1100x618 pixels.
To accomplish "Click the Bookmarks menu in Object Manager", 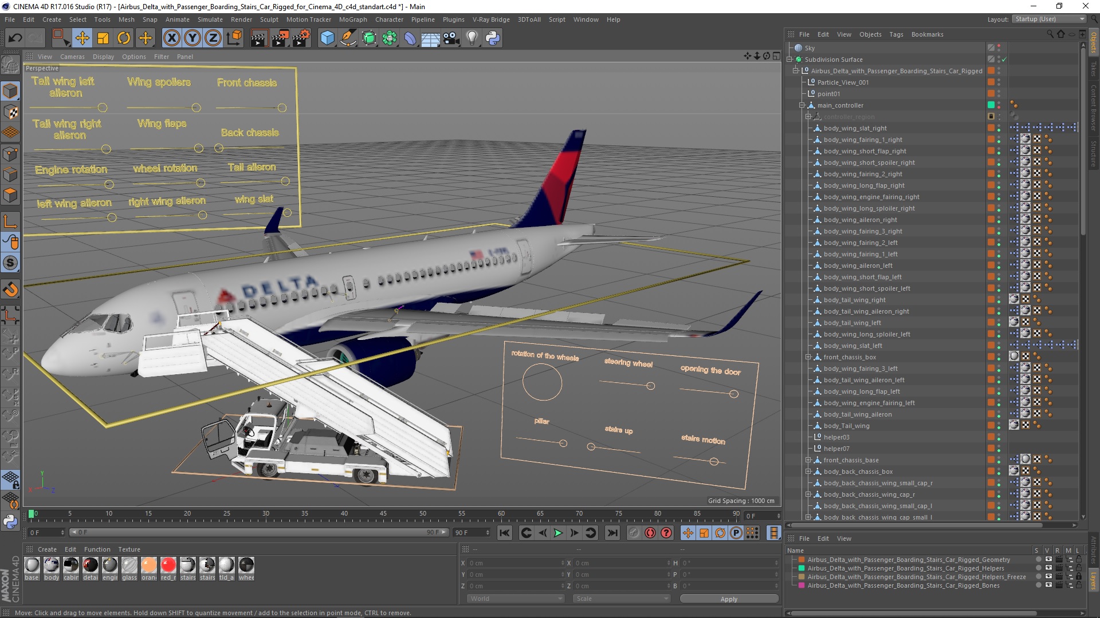I will 927,34.
